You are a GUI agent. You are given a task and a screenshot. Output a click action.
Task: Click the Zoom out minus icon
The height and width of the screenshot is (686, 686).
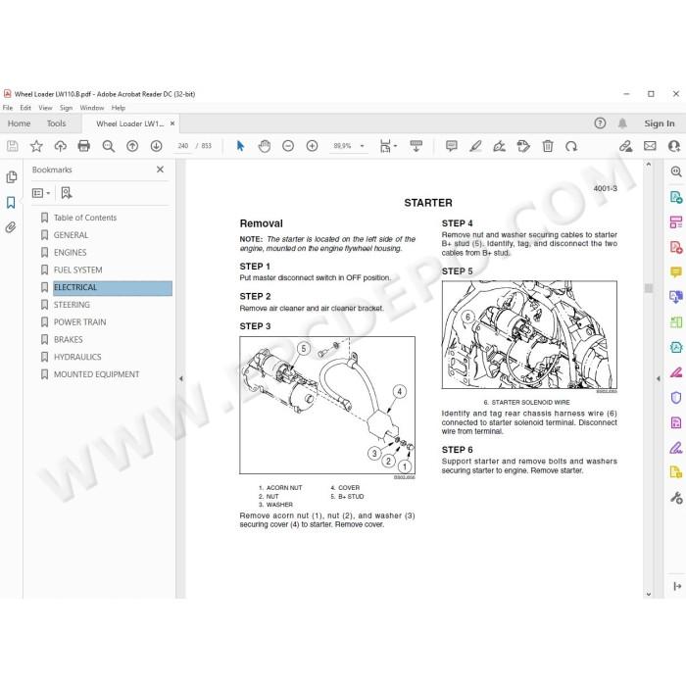tap(288, 146)
